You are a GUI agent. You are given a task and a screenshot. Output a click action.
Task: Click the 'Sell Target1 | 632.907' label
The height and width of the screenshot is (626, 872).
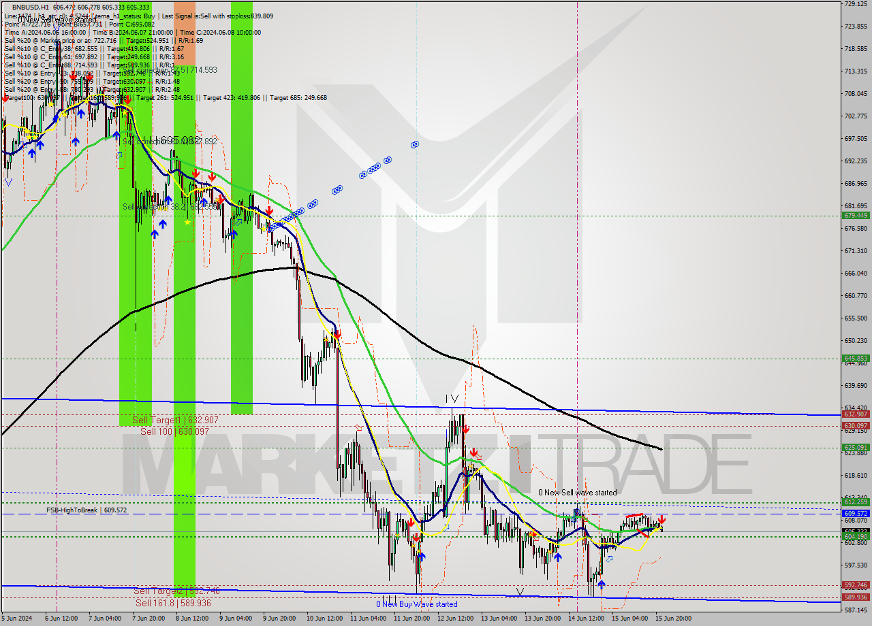175,420
